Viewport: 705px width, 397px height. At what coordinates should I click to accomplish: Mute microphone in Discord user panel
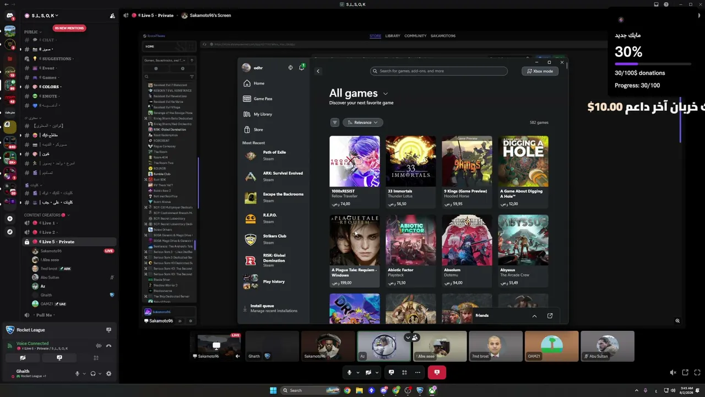point(78,373)
